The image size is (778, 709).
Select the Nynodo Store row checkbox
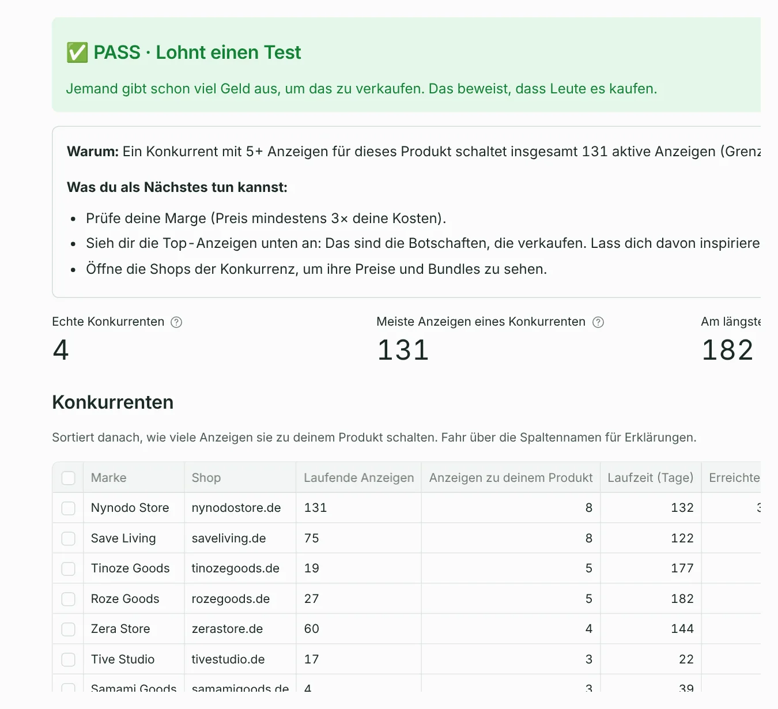(x=69, y=508)
